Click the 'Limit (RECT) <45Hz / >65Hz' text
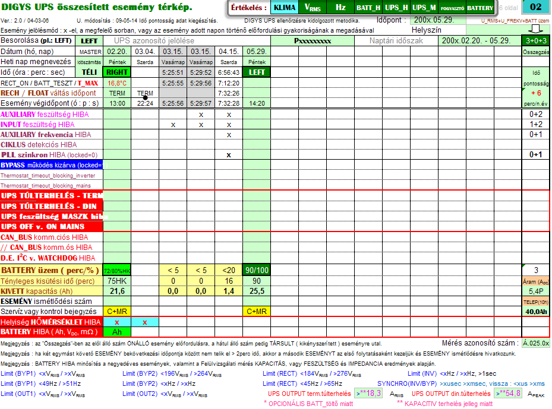The width and height of the screenshot is (552, 409). click(x=302, y=383)
